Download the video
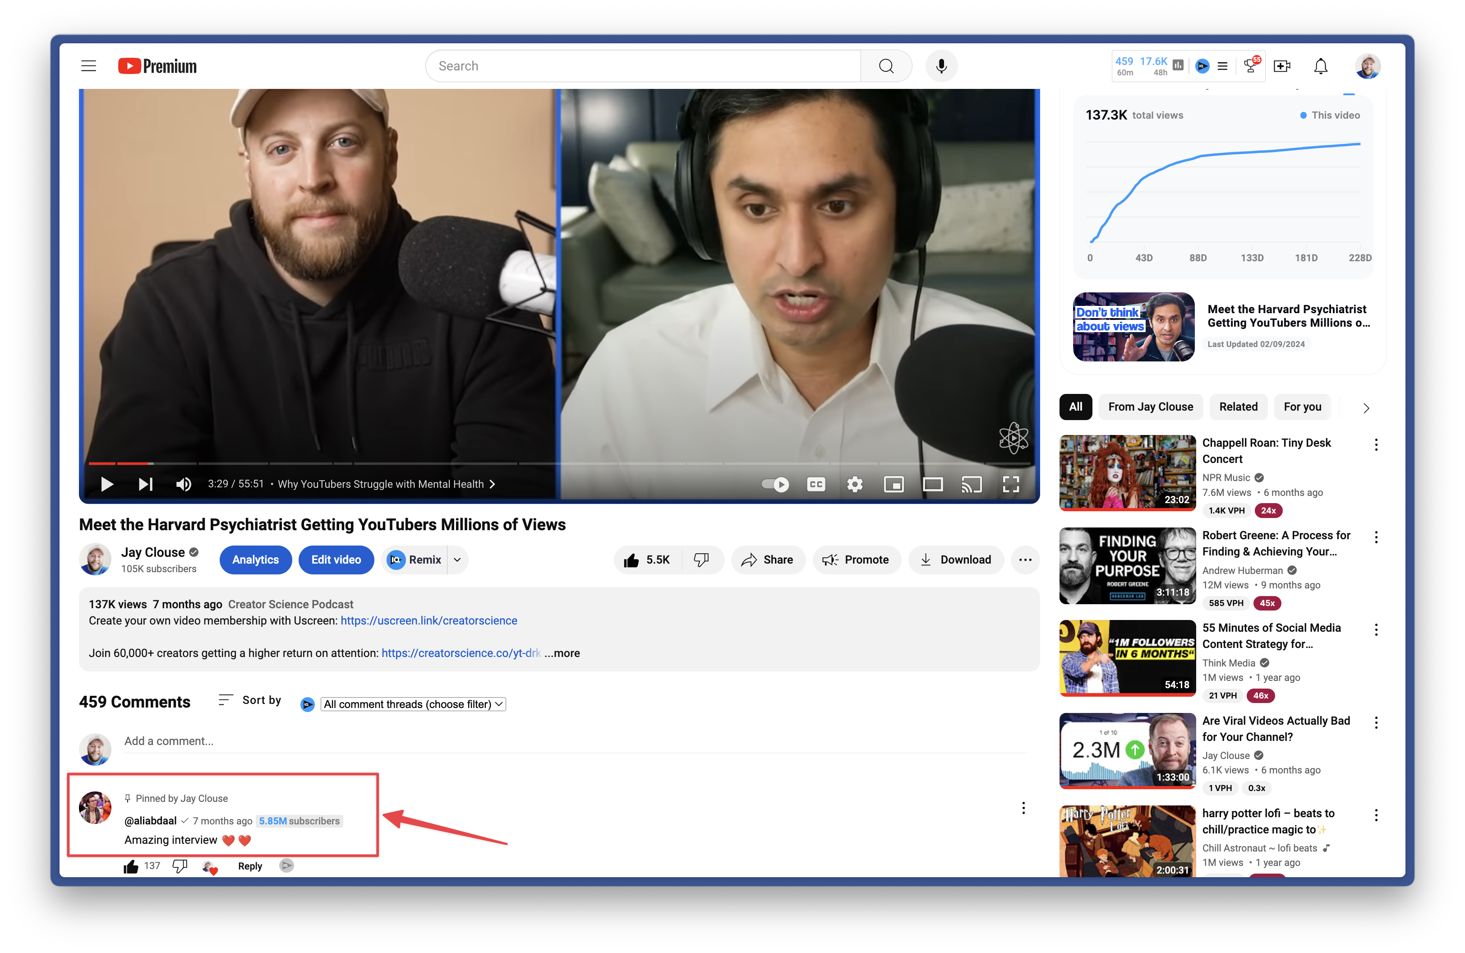This screenshot has width=1465, height=953. click(956, 560)
